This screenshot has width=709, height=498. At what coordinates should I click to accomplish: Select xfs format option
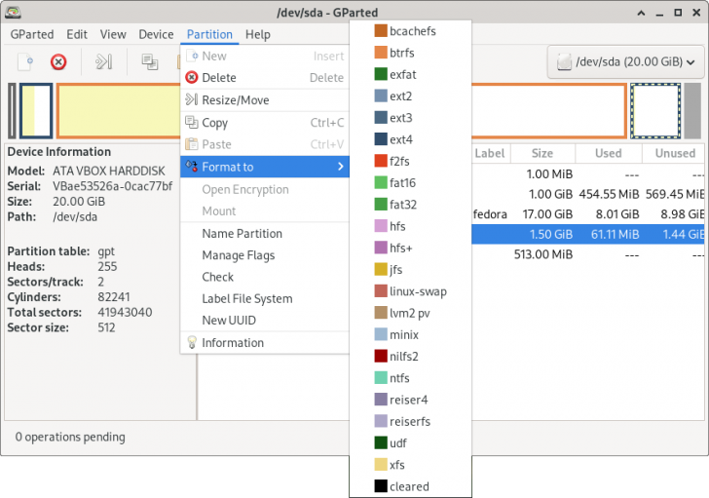(411, 466)
